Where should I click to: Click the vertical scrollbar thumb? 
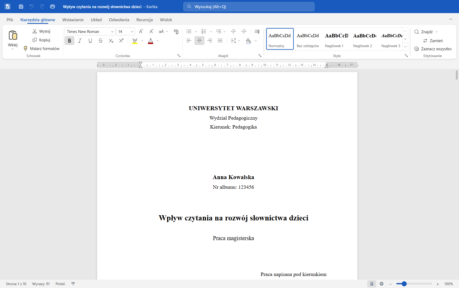click(457, 75)
